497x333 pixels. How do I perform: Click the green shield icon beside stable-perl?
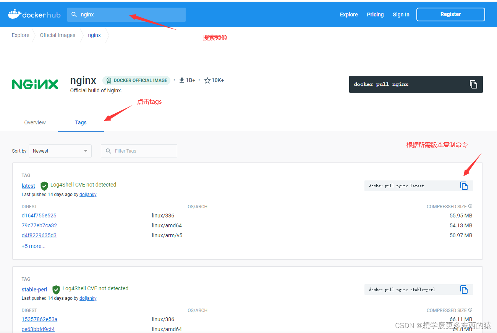click(56, 290)
